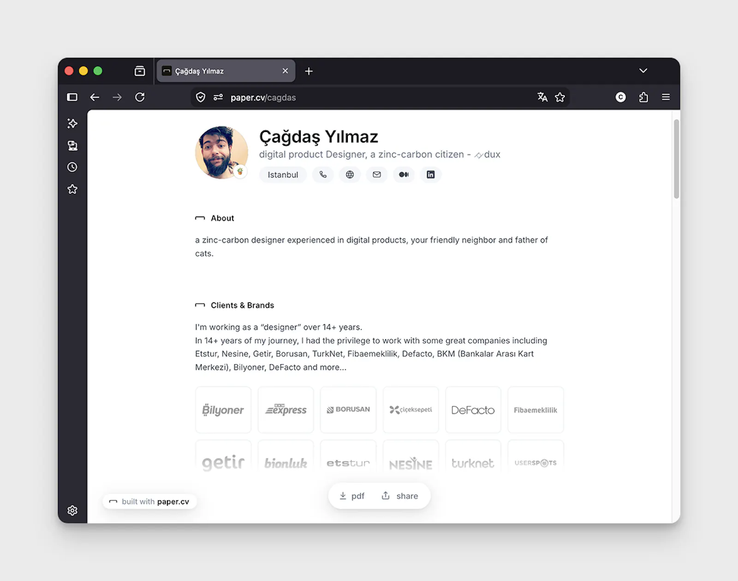Viewport: 738px width, 581px height.
Task: Click the Userspots logo card
Action: [536, 456]
